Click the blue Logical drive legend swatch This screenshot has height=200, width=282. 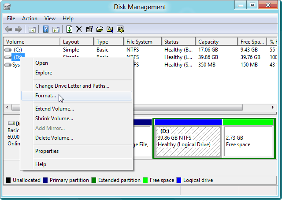[x=179, y=180]
